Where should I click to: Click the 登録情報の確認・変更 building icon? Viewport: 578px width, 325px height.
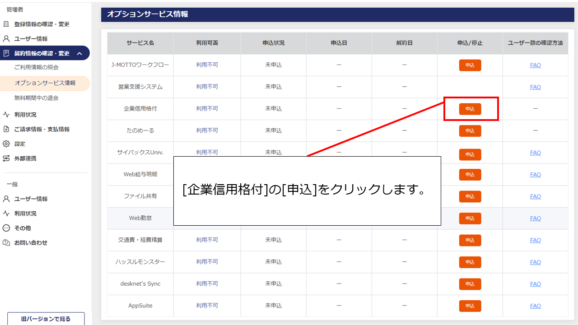(6, 24)
